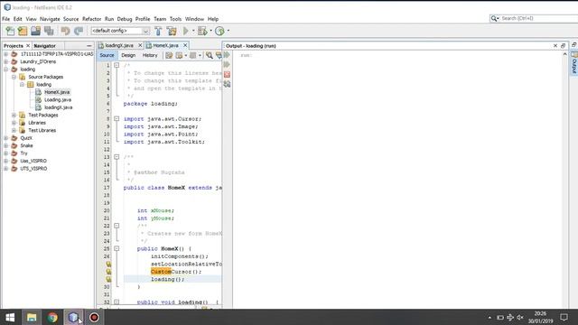Switch to the Design view
The image size is (578, 325).
tap(128, 55)
